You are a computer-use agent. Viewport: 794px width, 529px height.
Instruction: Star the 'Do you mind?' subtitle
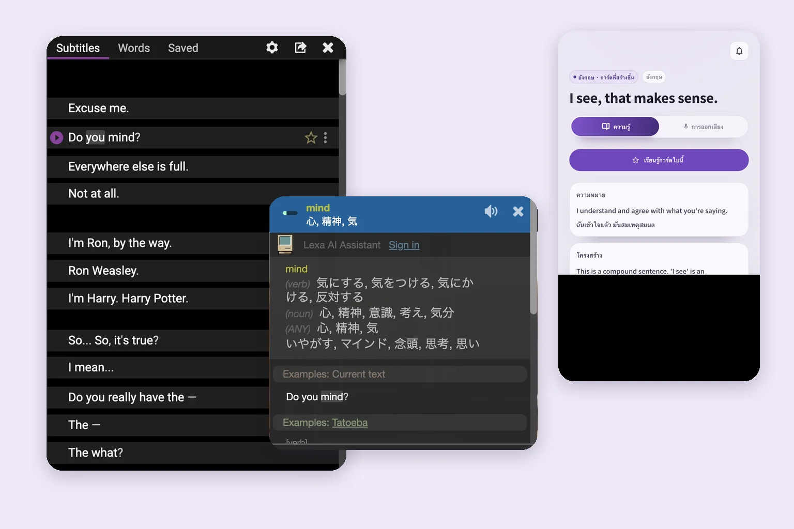[311, 137]
